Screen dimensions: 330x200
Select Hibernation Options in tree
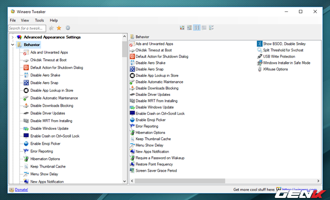pos(45,159)
